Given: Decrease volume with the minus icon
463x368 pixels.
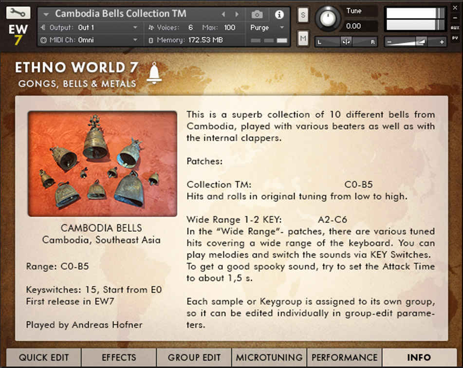Looking at the screenshot, I should tap(389, 42).
